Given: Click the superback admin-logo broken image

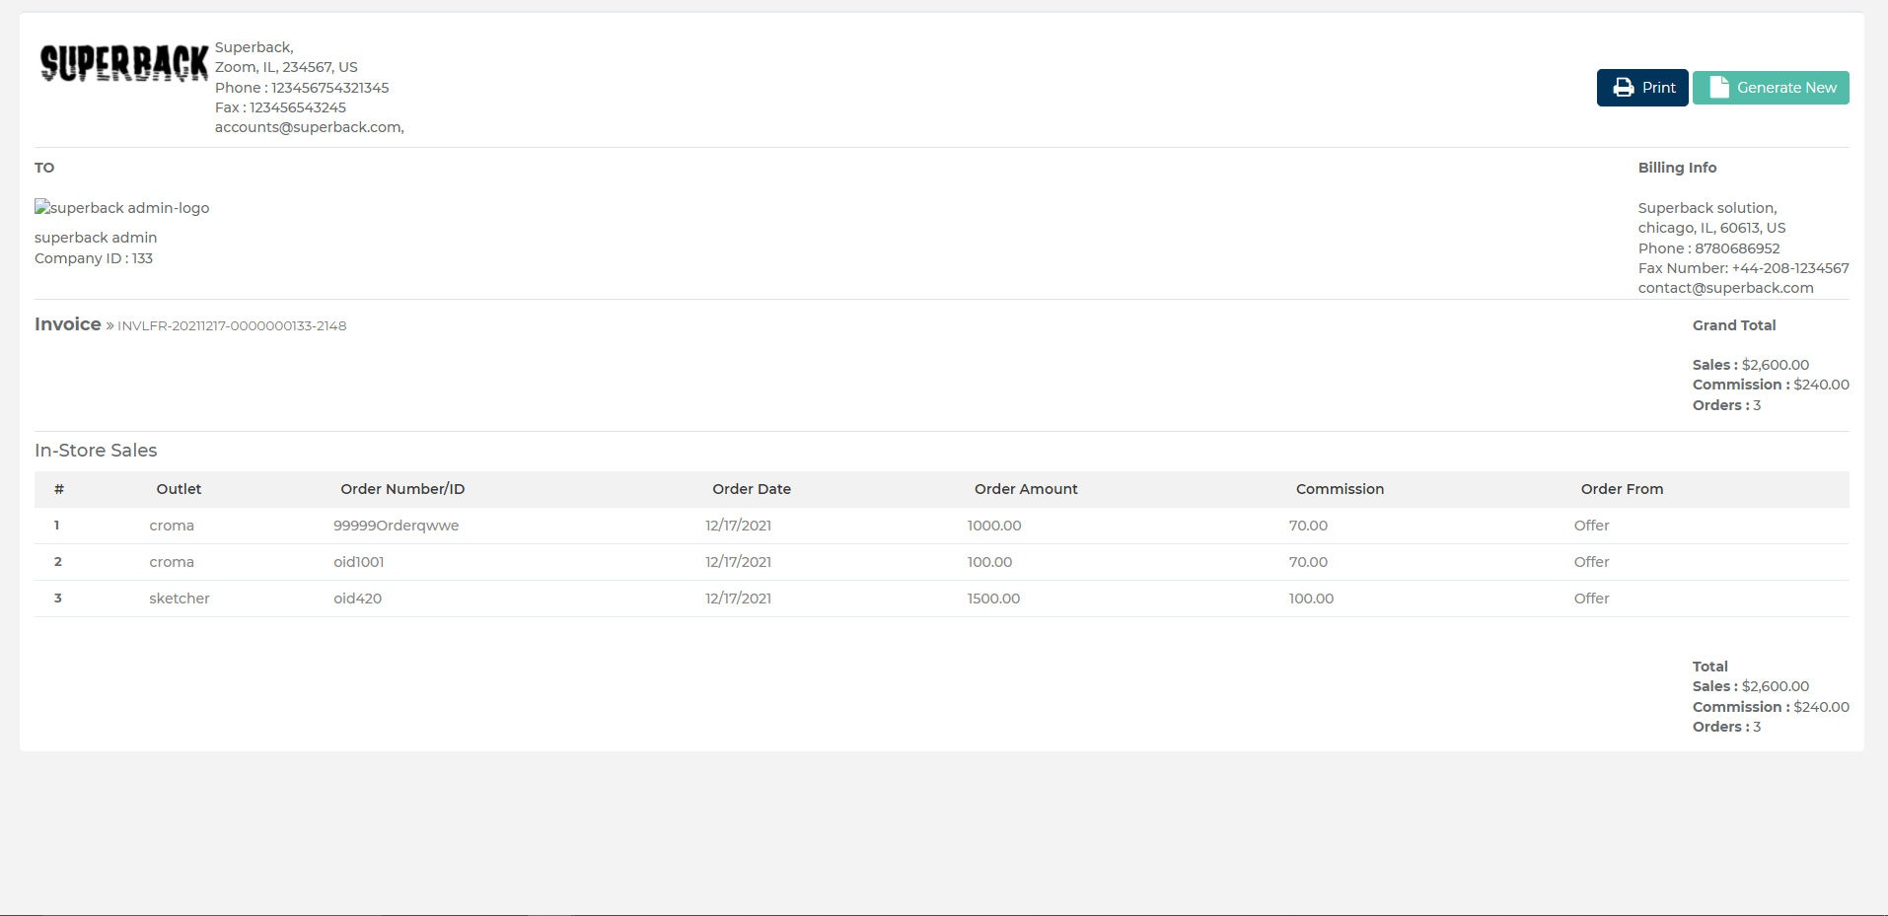Looking at the screenshot, I should (x=122, y=208).
